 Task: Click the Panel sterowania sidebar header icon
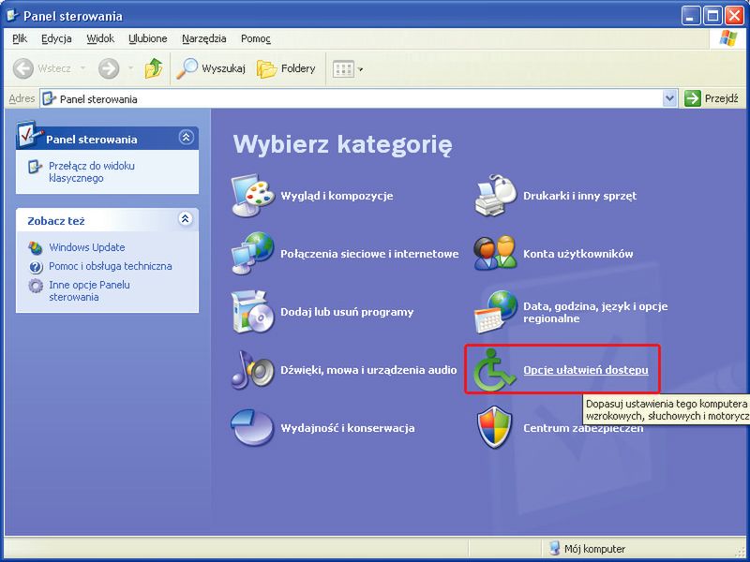29,134
